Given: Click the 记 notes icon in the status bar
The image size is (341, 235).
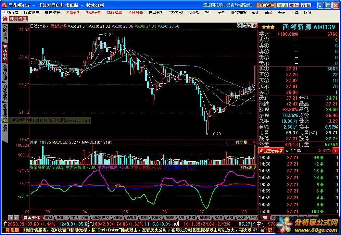Looking at the screenshot, I should pos(270,230).
